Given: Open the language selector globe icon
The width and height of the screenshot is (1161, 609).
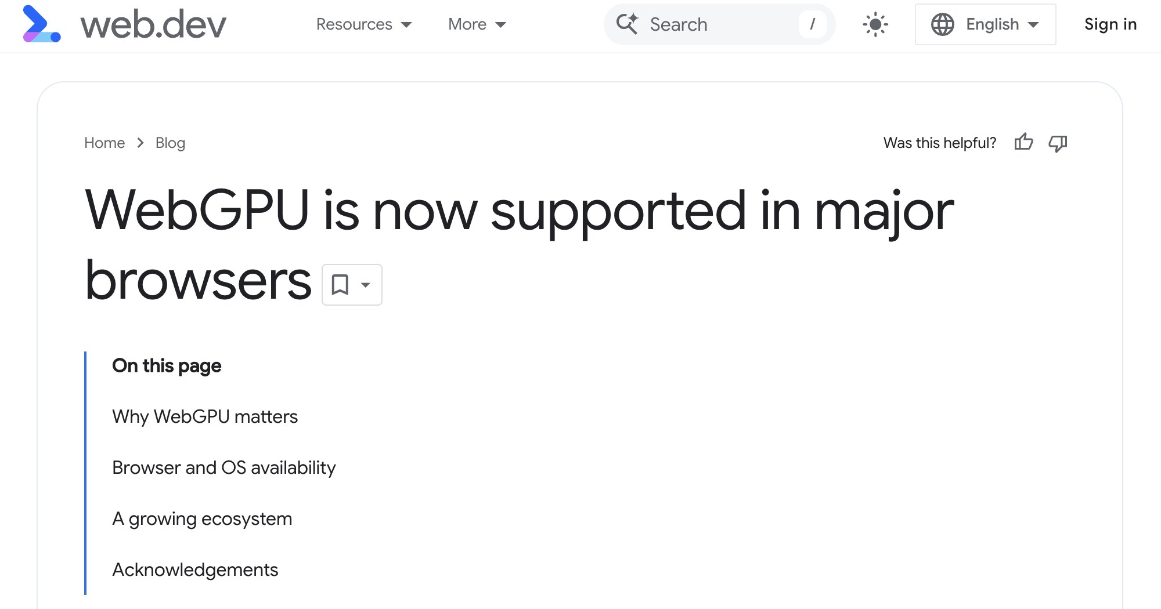Looking at the screenshot, I should [943, 24].
